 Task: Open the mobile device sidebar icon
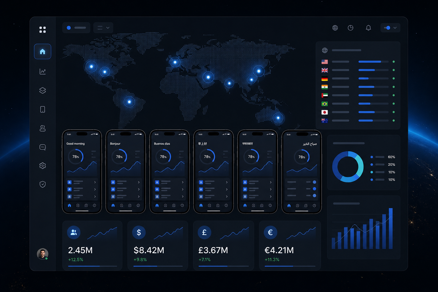coord(42,109)
